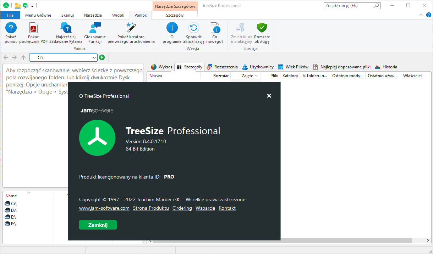The image size is (433, 254).
Task: Open Strona Produktu link
Action: point(151,208)
